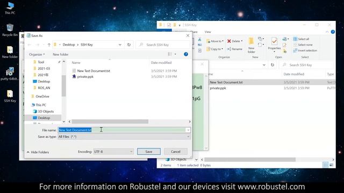Click Delete in the Explorer ribbon
This screenshot has height=193, width=344.
click(235, 41)
